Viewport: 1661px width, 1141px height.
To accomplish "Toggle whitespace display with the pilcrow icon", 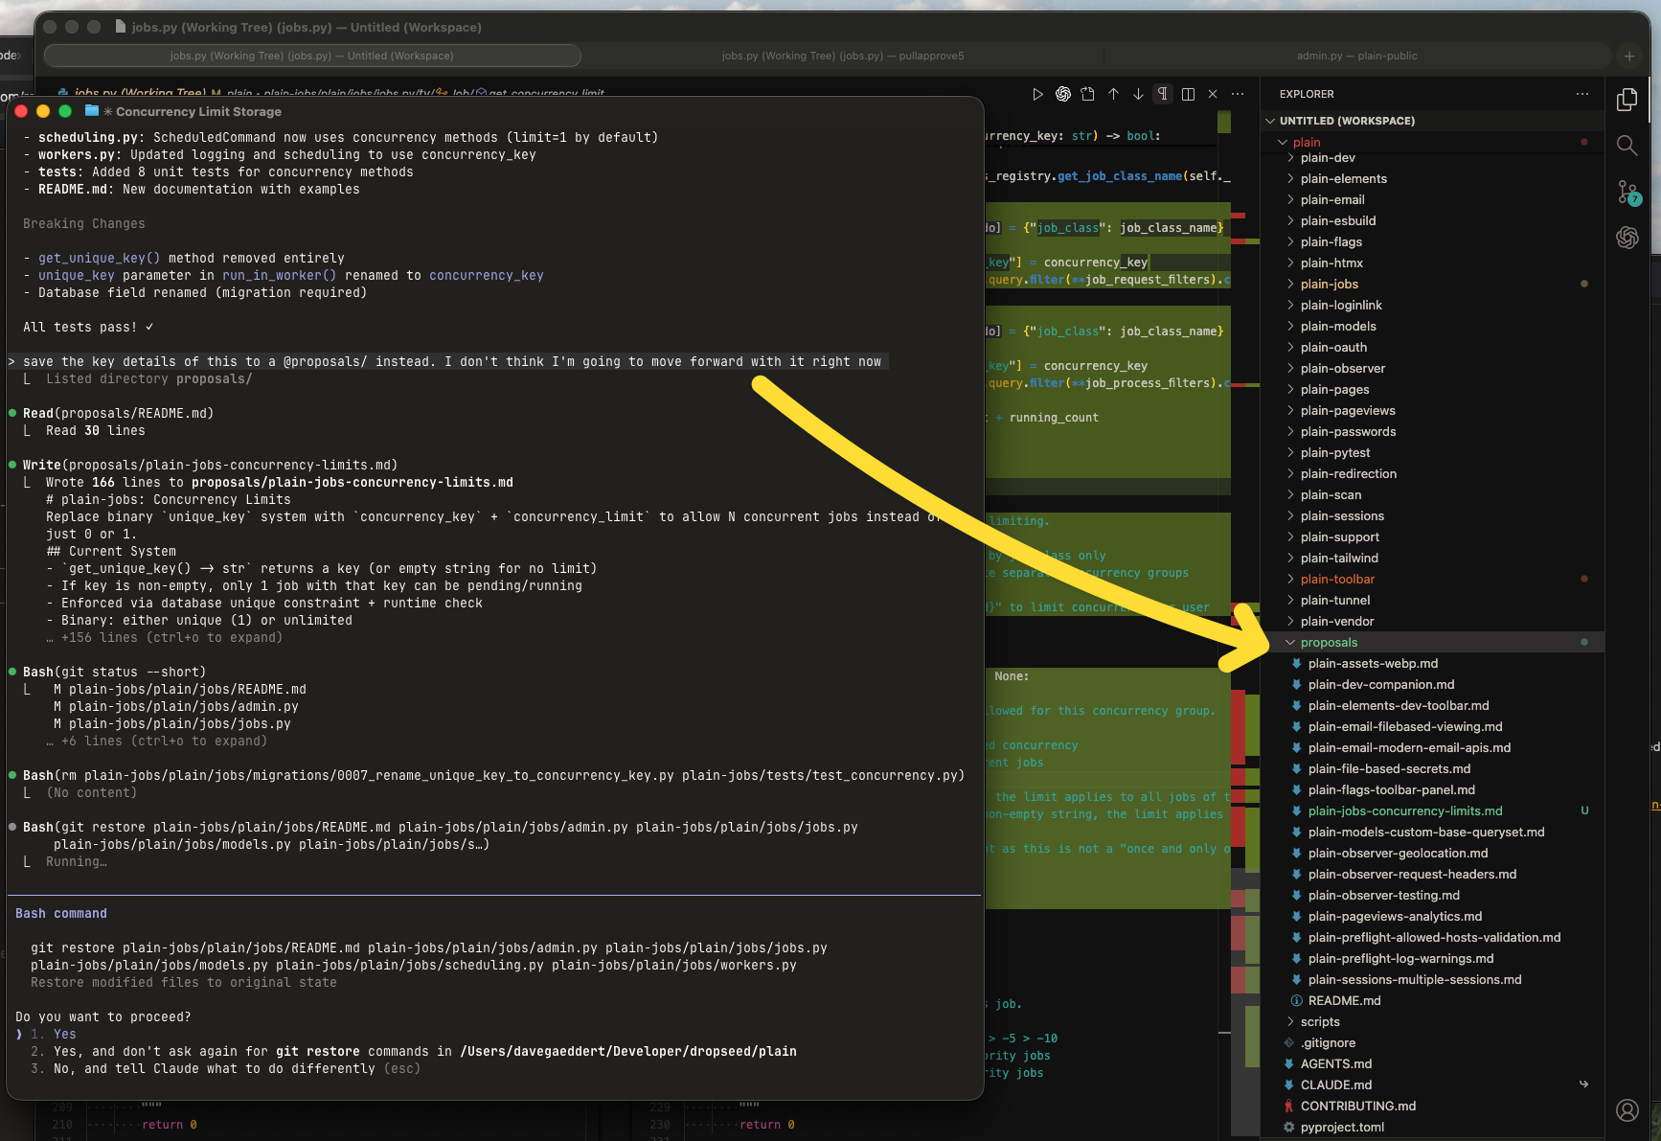I will 1163,94.
